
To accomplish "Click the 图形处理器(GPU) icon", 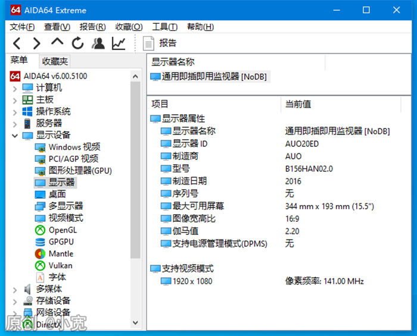I will coord(40,171).
